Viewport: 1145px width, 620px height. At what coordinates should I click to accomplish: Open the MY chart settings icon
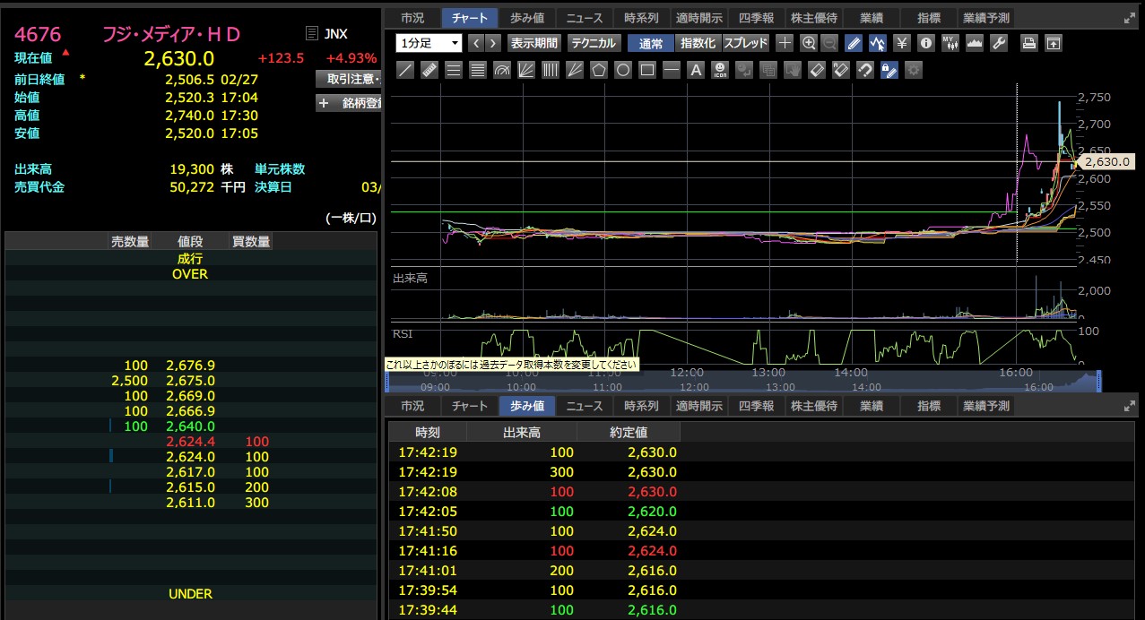pos(950,43)
